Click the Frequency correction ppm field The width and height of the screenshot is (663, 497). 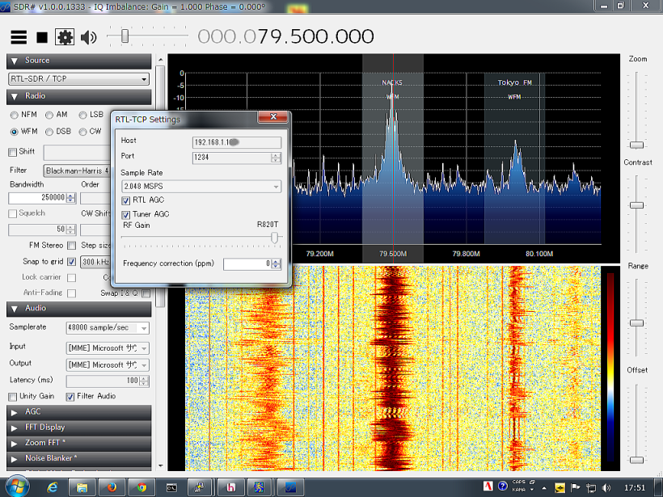[252, 263]
